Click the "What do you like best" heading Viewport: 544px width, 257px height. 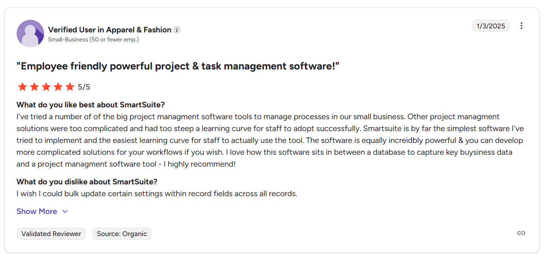point(90,105)
